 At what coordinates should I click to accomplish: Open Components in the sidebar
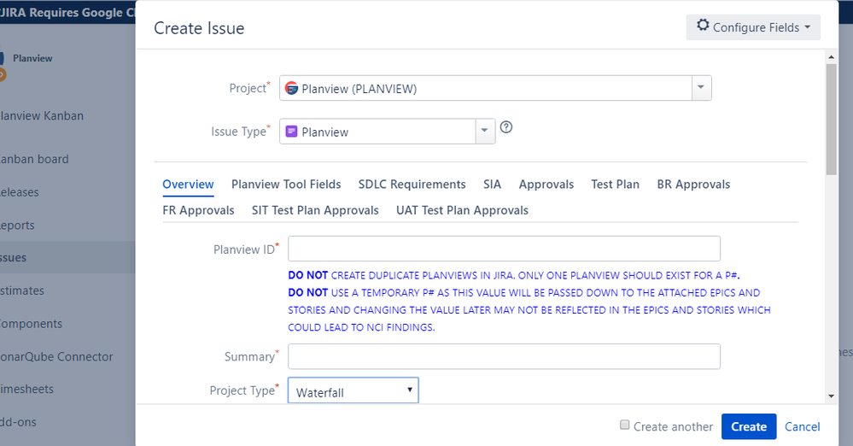[31, 324]
